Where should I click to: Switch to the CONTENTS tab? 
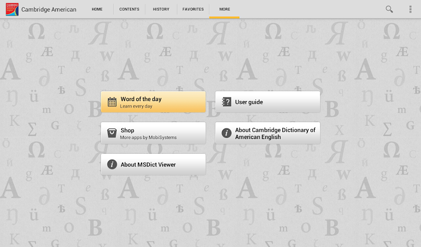[x=129, y=9]
